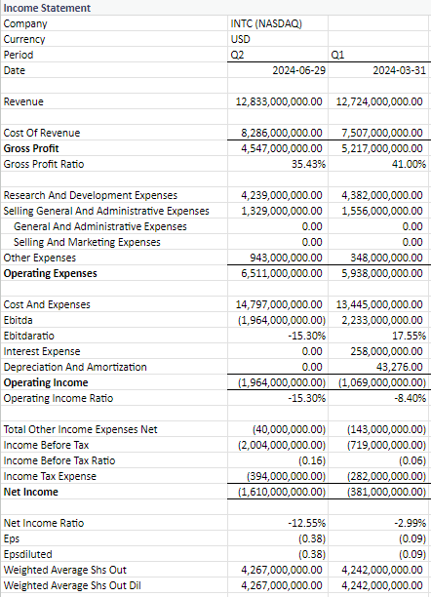Click the 'Revenue' row label
The height and width of the screenshot is (597, 431).
coord(23,101)
